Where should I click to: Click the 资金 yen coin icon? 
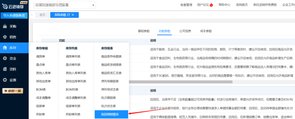tap(5, 59)
